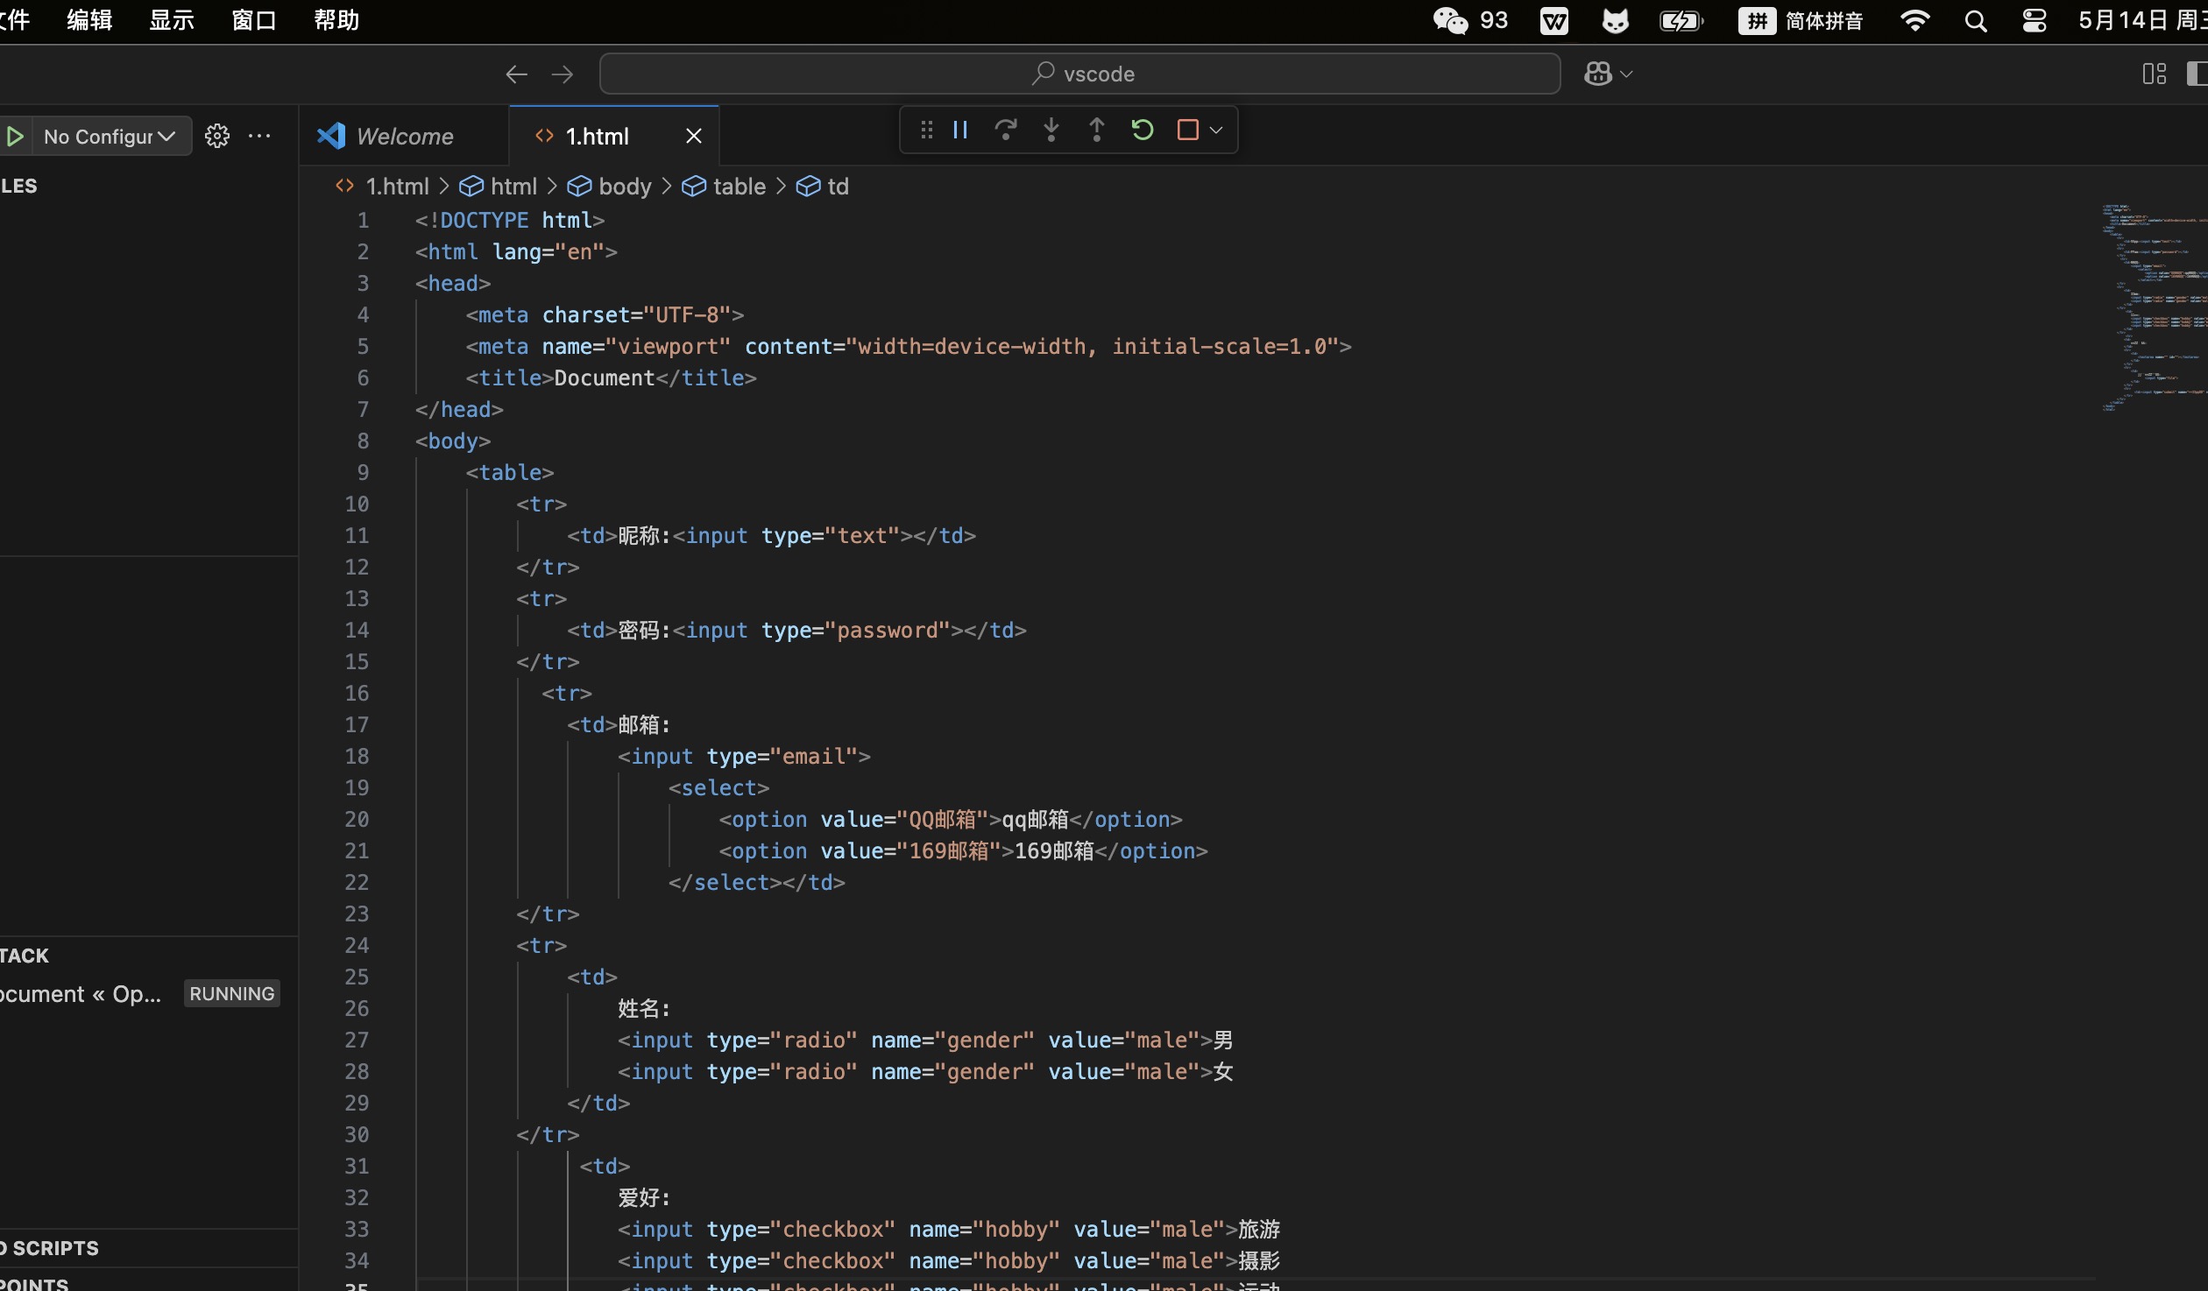
Task: Click the Step Out debug icon
Action: pyautogui.click(x=1096, y=131)
